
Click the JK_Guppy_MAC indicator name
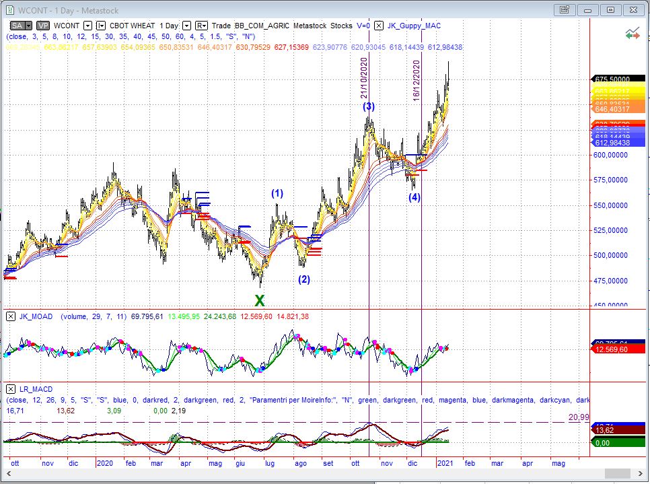pyautogui.click(x=414, y=26)
